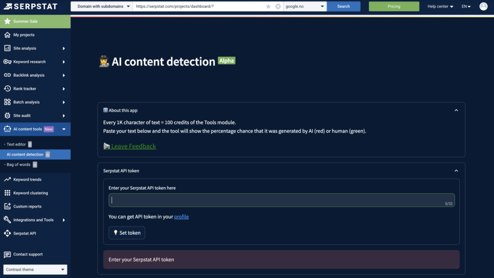Expand the Backlink analysis submenu arrow
Viewport: 494px width, 278px height.
click(64, 75)
